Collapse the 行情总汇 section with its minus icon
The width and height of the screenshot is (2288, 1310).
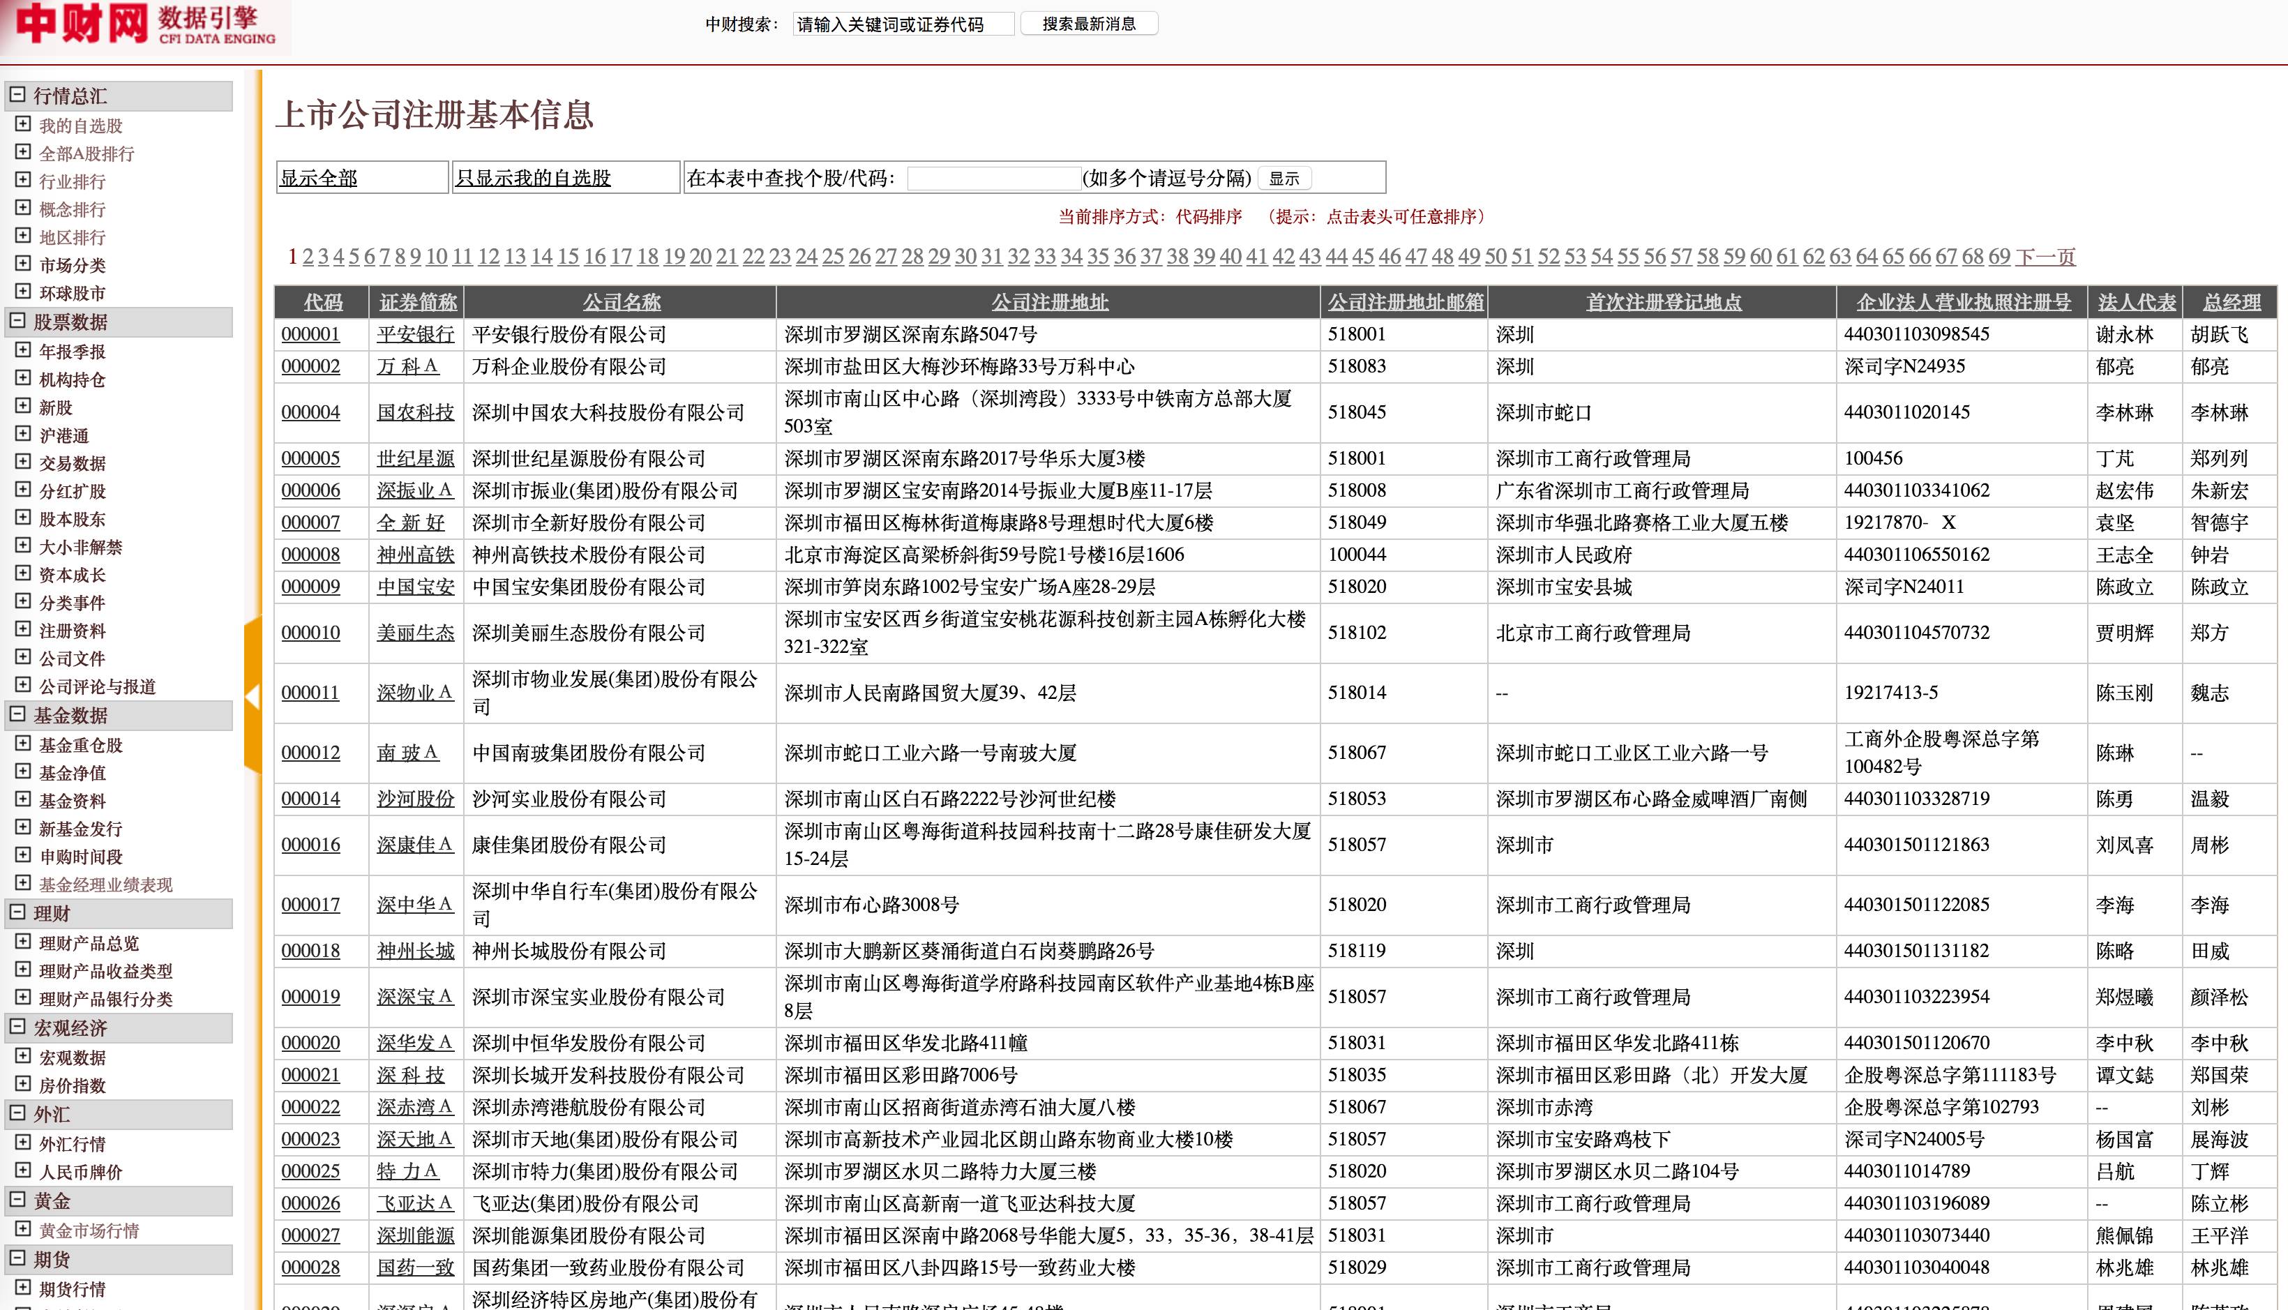click(x=17, y=94)
